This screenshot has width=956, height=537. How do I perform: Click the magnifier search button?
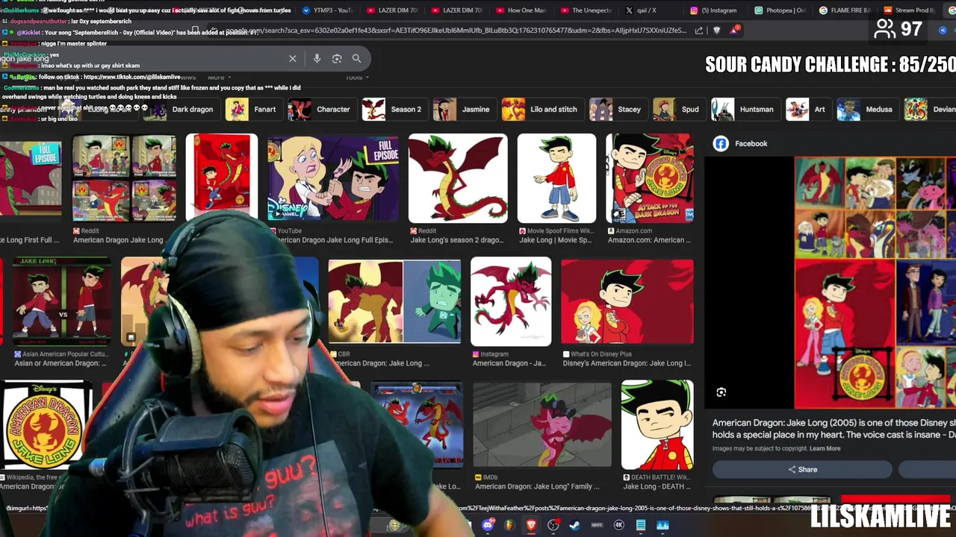coord(356,58)
